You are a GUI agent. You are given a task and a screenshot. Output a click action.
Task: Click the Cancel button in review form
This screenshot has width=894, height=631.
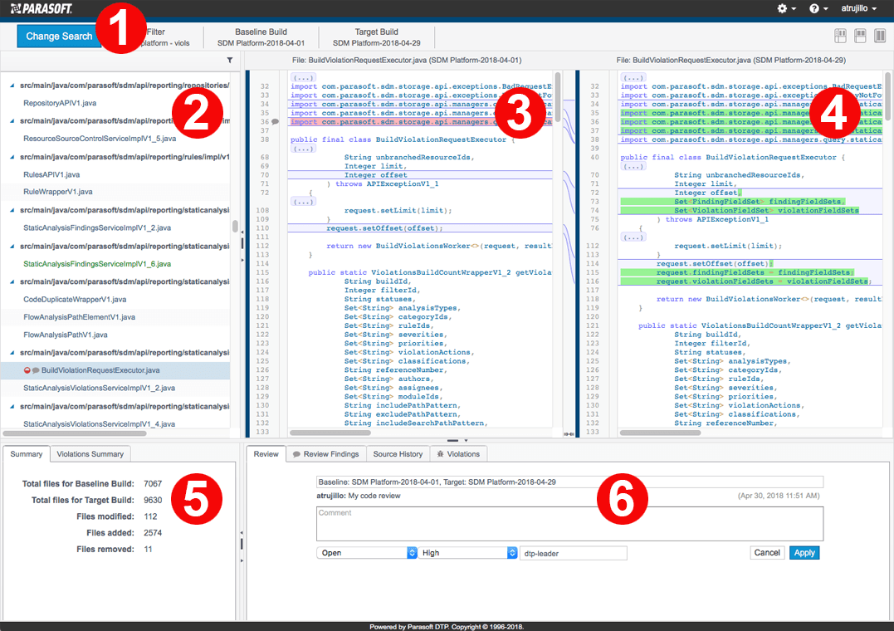pyautogui.click(x=767, y=553)
